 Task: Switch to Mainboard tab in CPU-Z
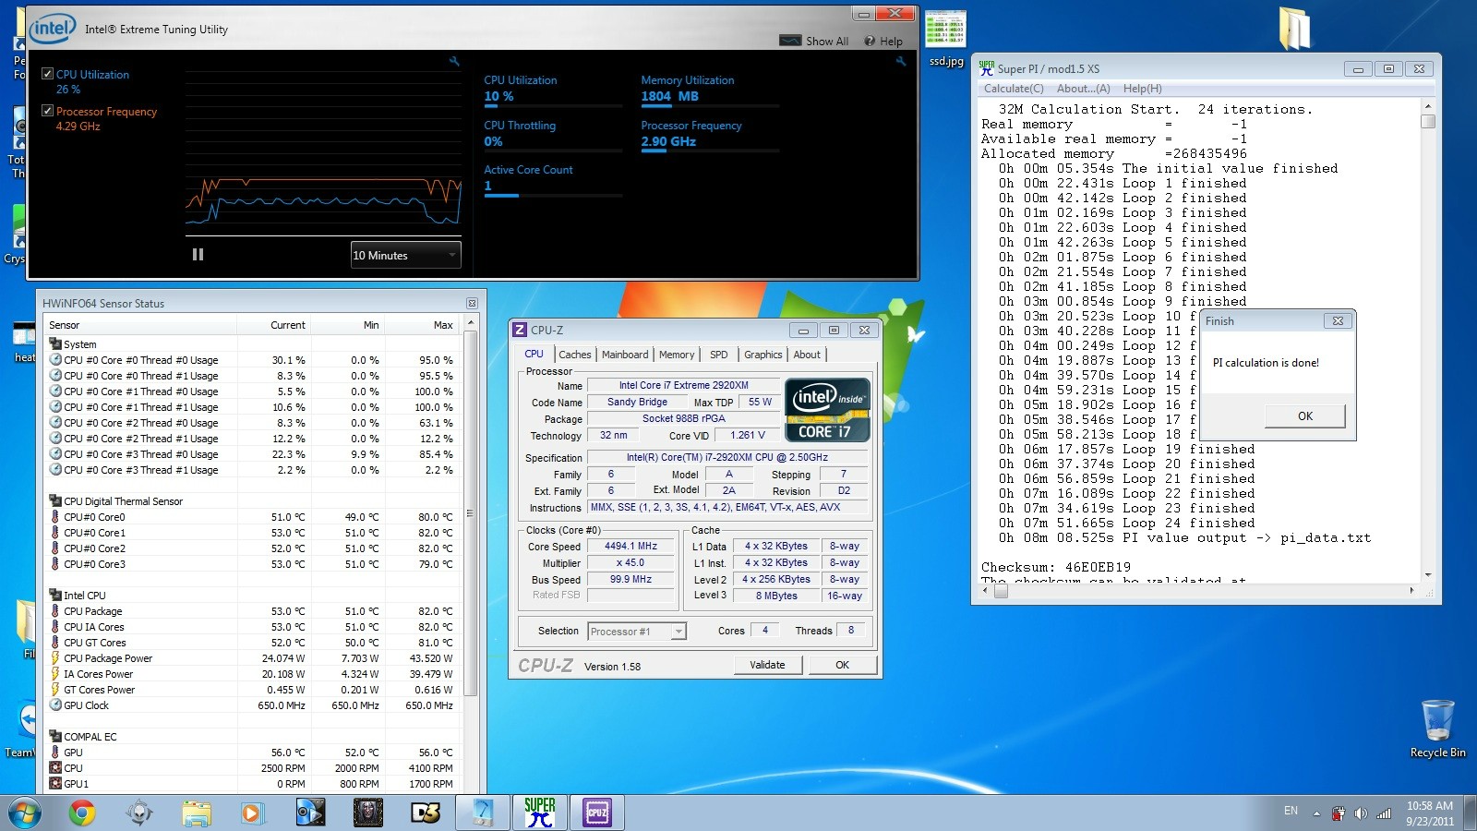(625, 355)
